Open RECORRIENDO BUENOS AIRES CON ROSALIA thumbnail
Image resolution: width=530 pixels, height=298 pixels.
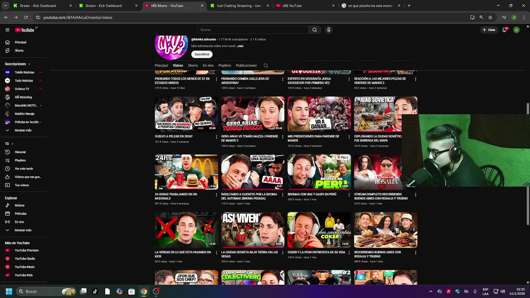click(x=385, y=230)
